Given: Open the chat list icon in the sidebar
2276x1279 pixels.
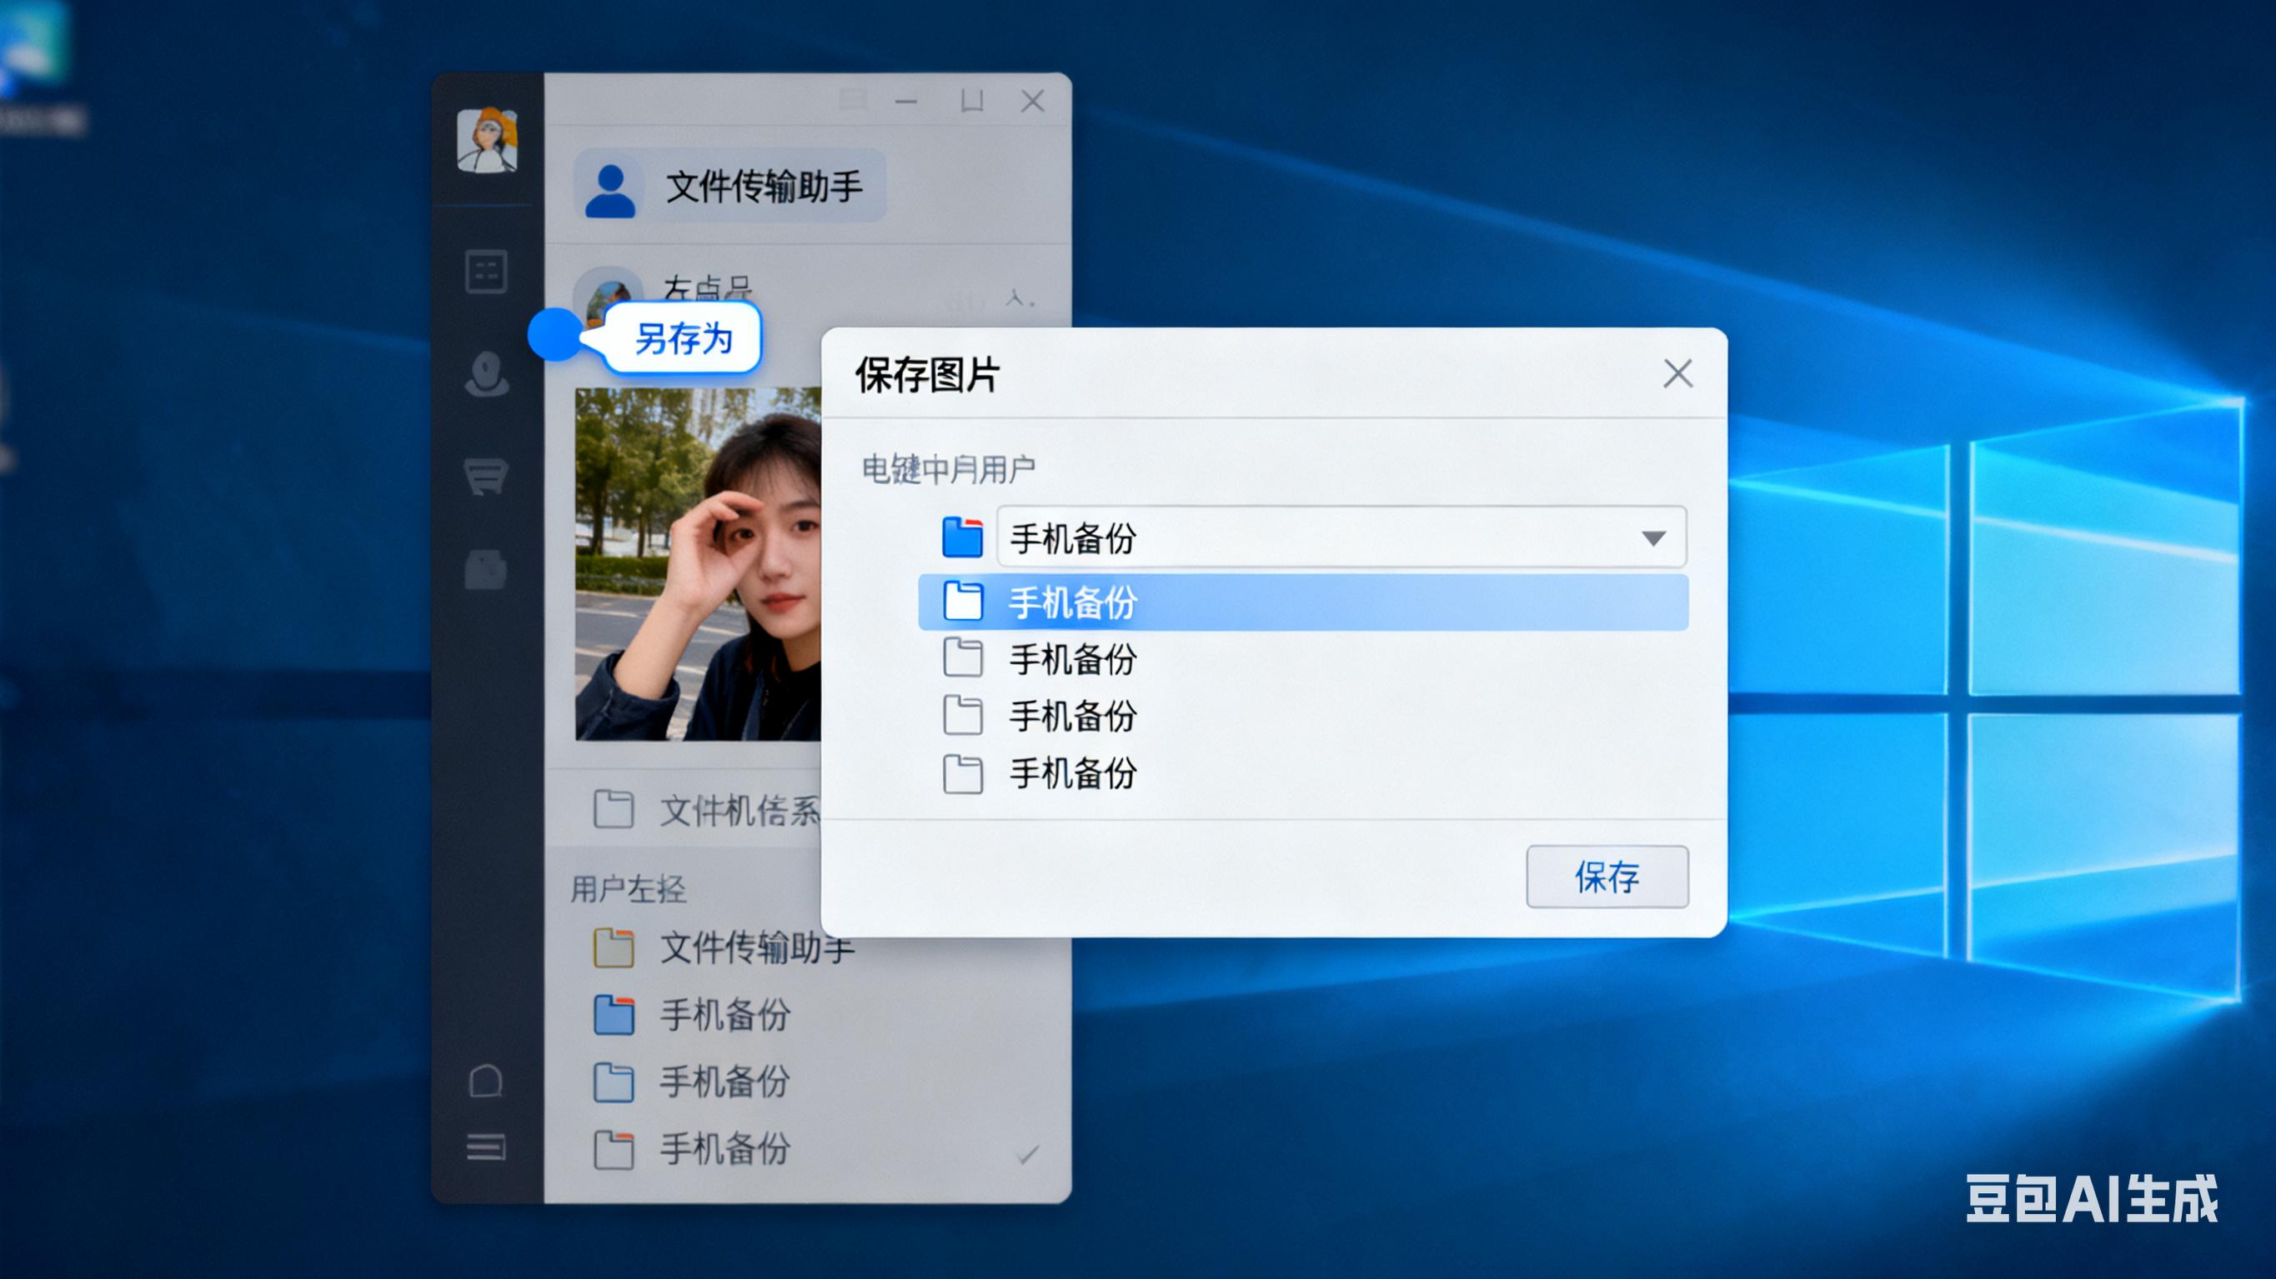Looking at the screenshot, I should tap(486, 271).
